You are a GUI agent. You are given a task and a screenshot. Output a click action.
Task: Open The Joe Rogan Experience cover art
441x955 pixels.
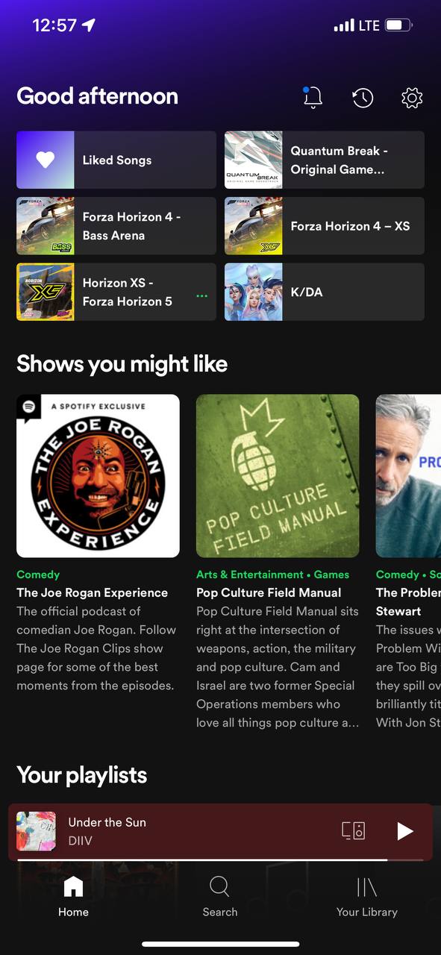click(98, 476)
